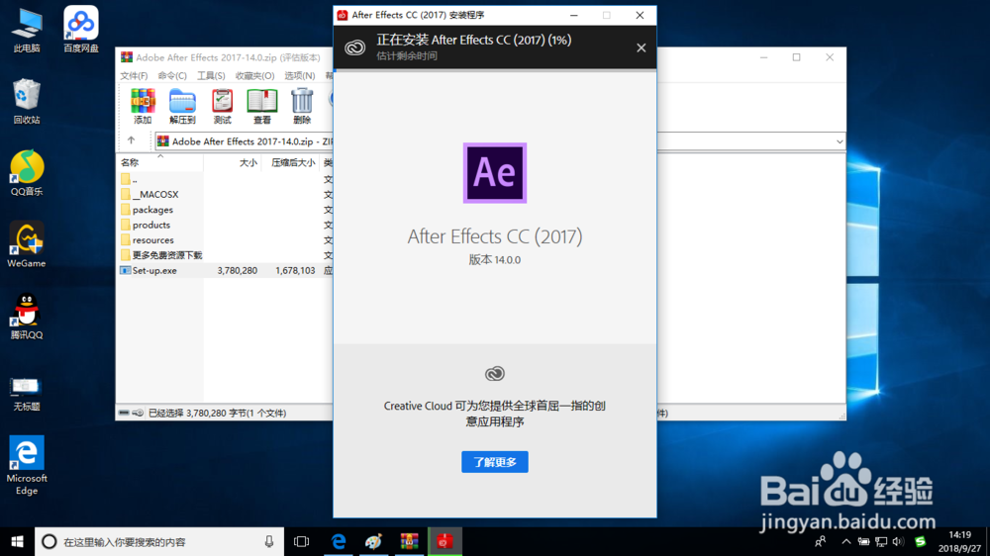Select the products folder

151,225
